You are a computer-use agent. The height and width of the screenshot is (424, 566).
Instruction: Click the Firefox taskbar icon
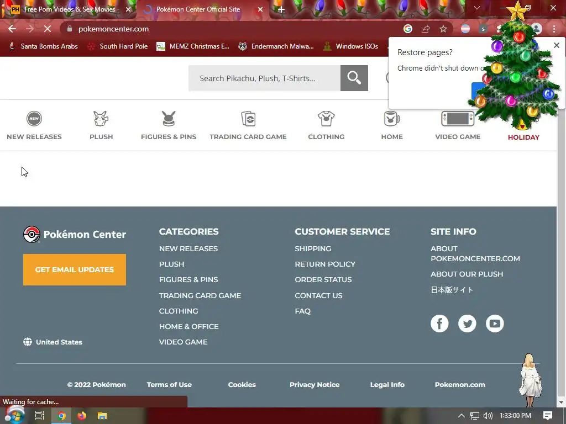click(82, 416)
